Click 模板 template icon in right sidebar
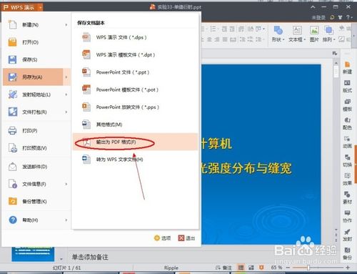 click(x=347, y=105)
